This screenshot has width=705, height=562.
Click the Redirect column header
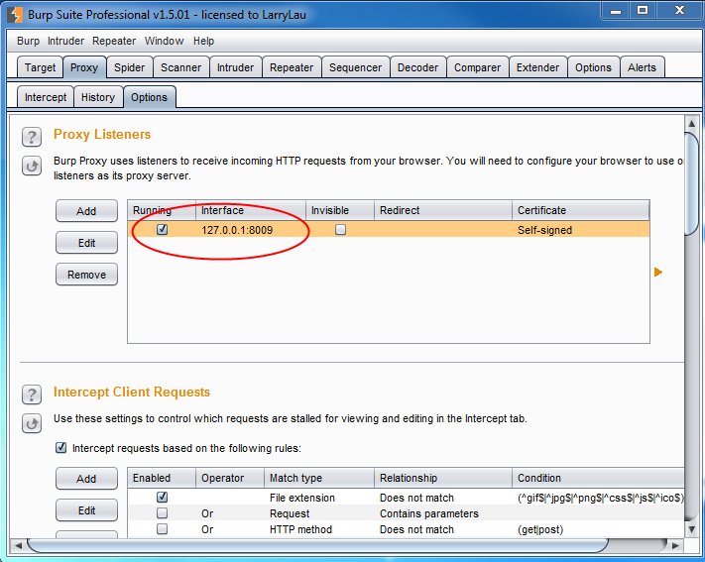443,210
